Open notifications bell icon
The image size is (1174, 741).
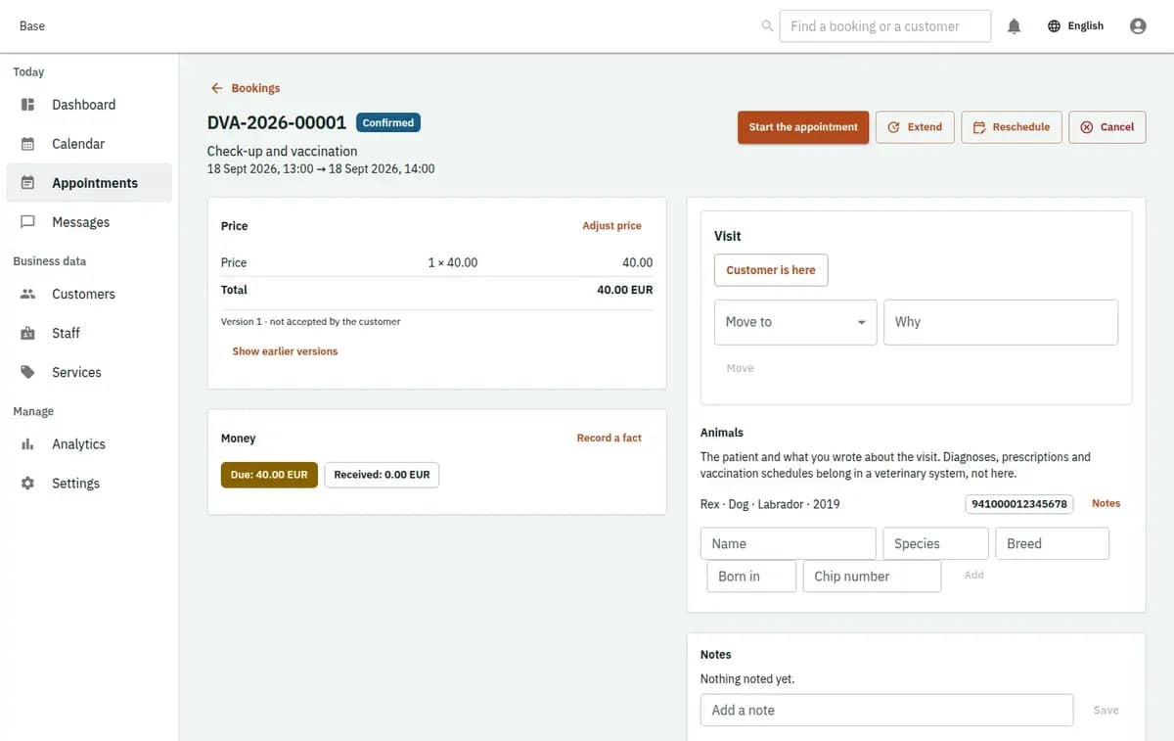[1015, 26]
